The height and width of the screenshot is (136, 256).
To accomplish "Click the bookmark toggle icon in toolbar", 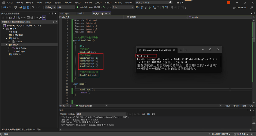I will tap(172, 7).
